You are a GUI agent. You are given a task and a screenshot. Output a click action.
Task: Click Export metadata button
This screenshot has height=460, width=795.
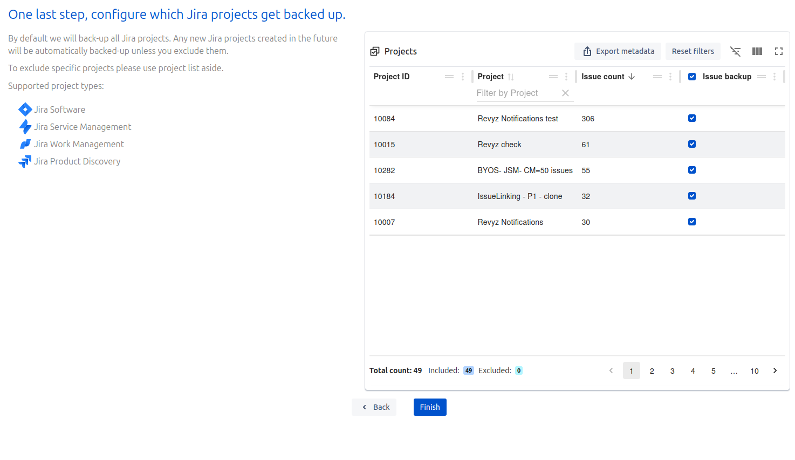coord(618,51)
